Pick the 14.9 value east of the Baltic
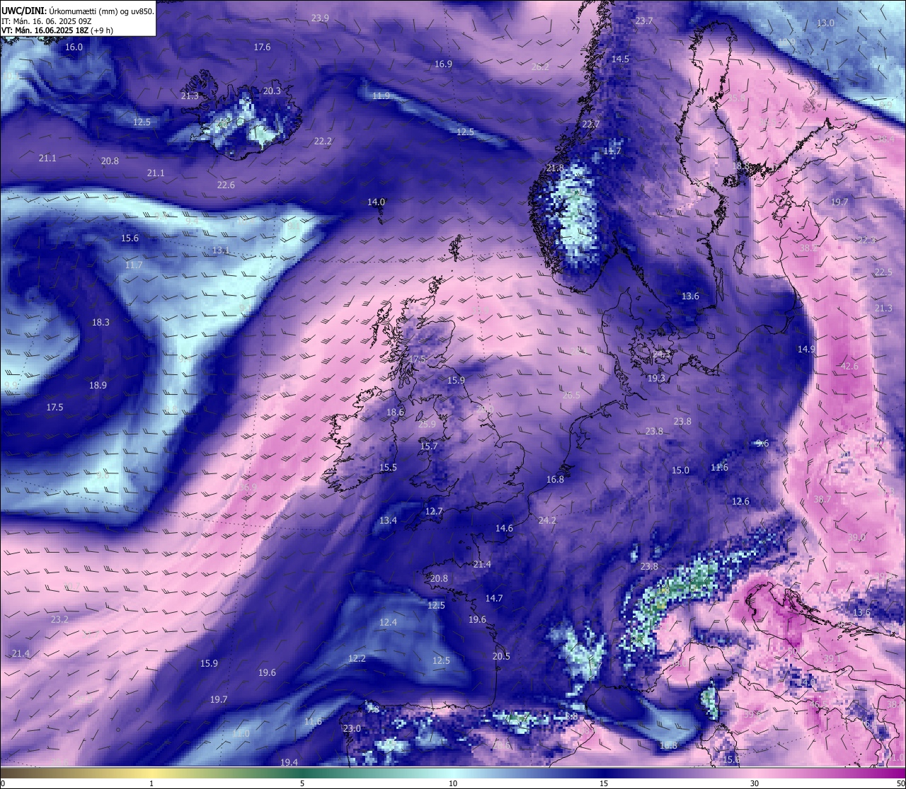This screenshot has width=906, height=789. pyautogui.click(x=806, y=350)
